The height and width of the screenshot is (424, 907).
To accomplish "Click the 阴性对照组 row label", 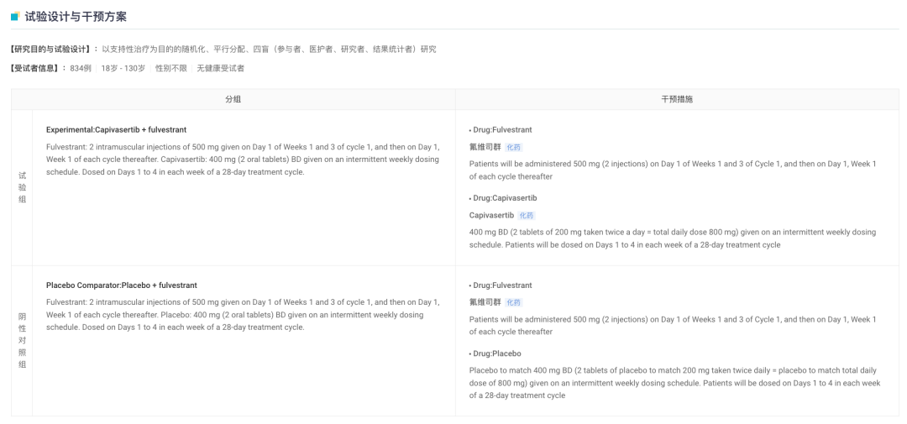I will tap(22, 341).
